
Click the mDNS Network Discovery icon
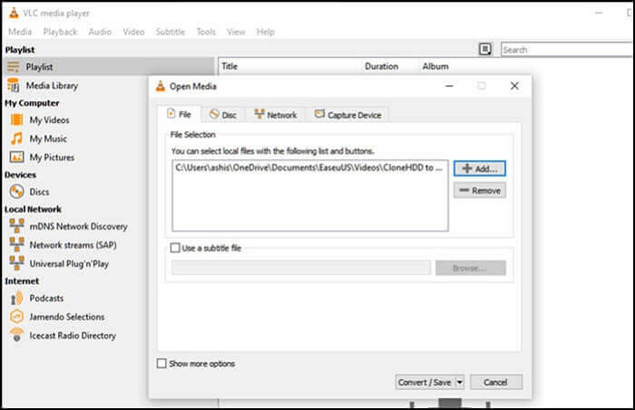(x=16, y=225)
